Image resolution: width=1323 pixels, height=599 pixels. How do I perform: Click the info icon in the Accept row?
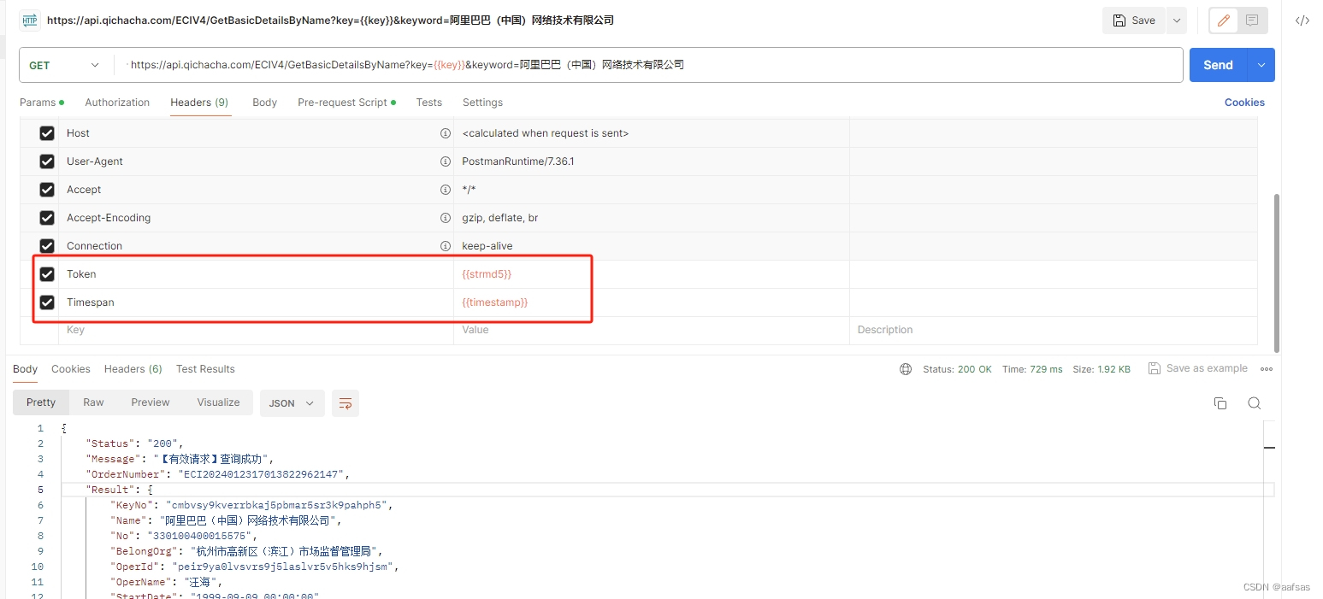pos(445,190)
